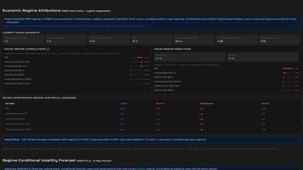Click Unemployment MoM Δ row in historical averages table
Image resolution: width=303 pixels, height=170 pixels.
click(151, 129)
